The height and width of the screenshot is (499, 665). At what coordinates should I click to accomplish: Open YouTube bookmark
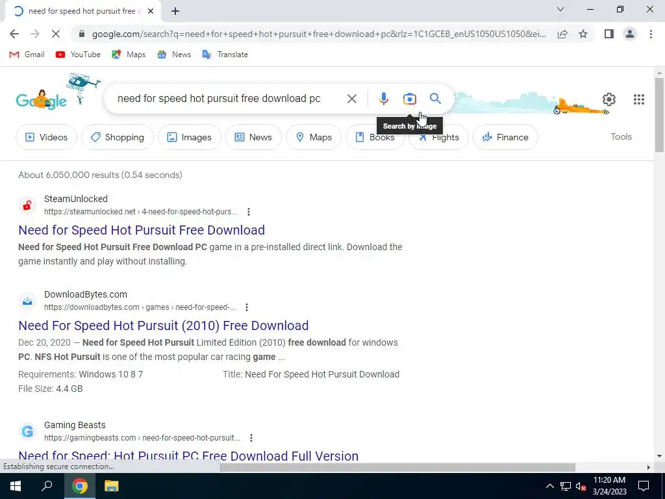78,55
